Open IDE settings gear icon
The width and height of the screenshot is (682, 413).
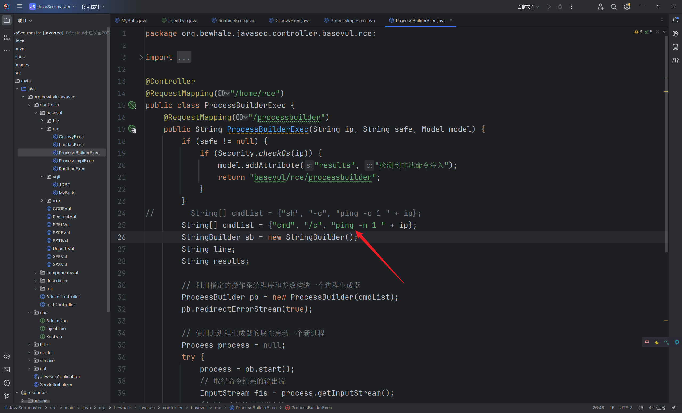[627, 7]
